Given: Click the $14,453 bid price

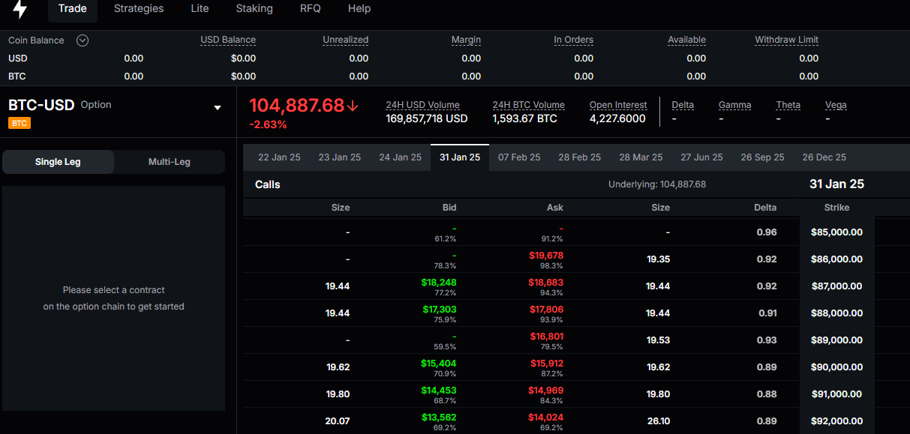Looking at the screenshot, I should (x=439, y=391).
